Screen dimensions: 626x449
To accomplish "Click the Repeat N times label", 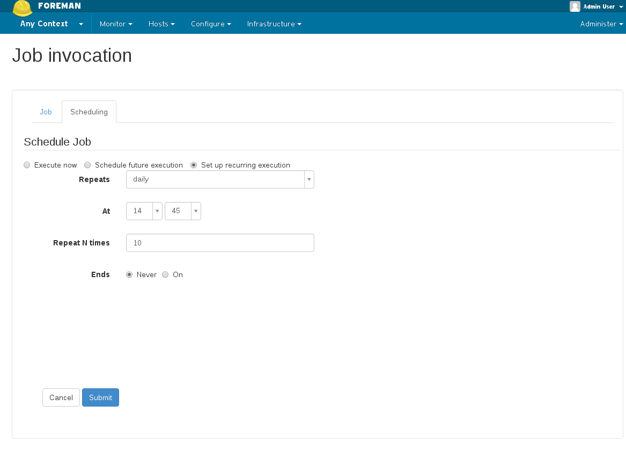I will click(82, 243).
